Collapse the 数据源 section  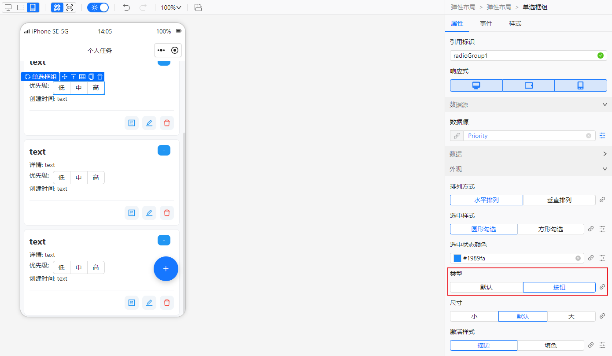(605, 104)
